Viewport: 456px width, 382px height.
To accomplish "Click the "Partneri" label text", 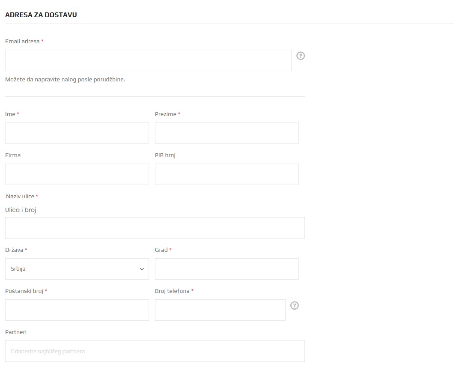I will click(16, 332).
